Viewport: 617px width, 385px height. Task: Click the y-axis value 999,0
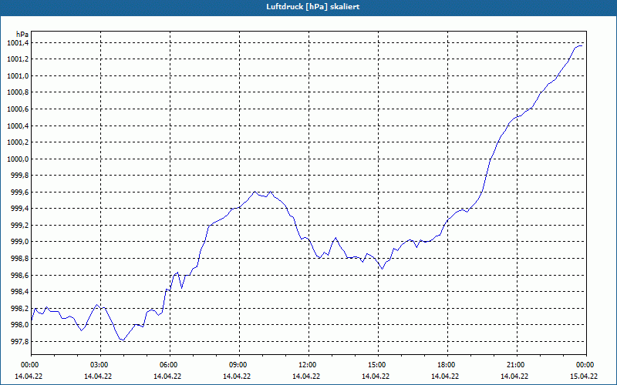[x=19, y=242]
